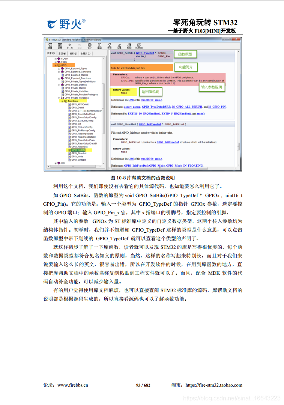
Task: Open the 选项 (Options) toolbar icon
Action: click(x=139, y=45)
